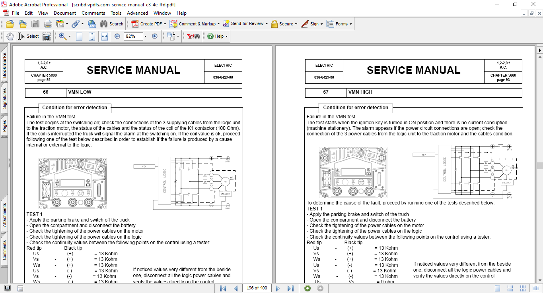Expand Create PDF dropdown
Image resolution: width=543 pixels, height=293 pixels.
pyautogui.click(x=164, y=24)
